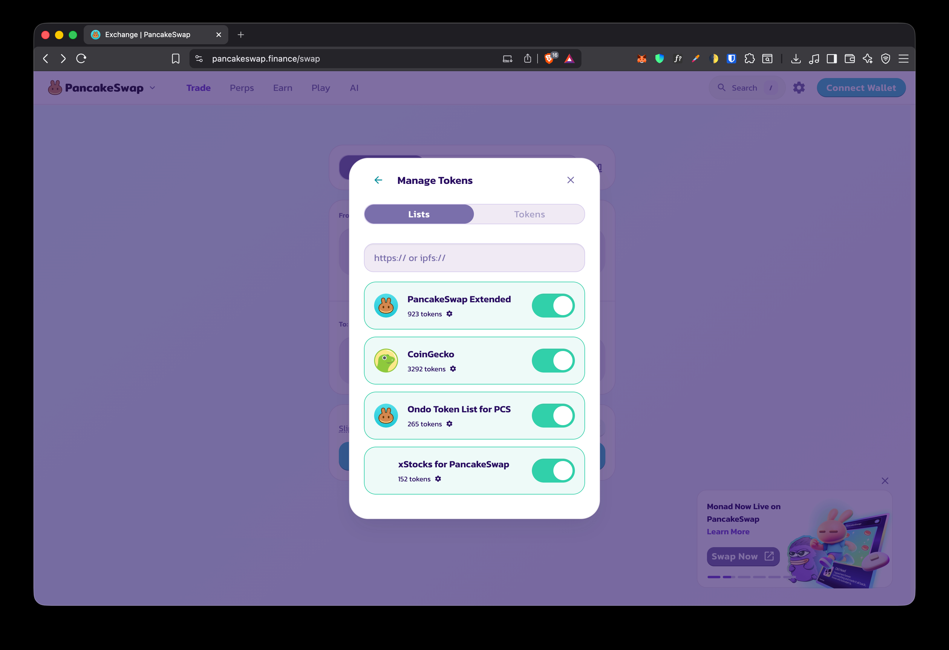
Task: Click the CoinGecko gecko logo
Action: point(386,361)
